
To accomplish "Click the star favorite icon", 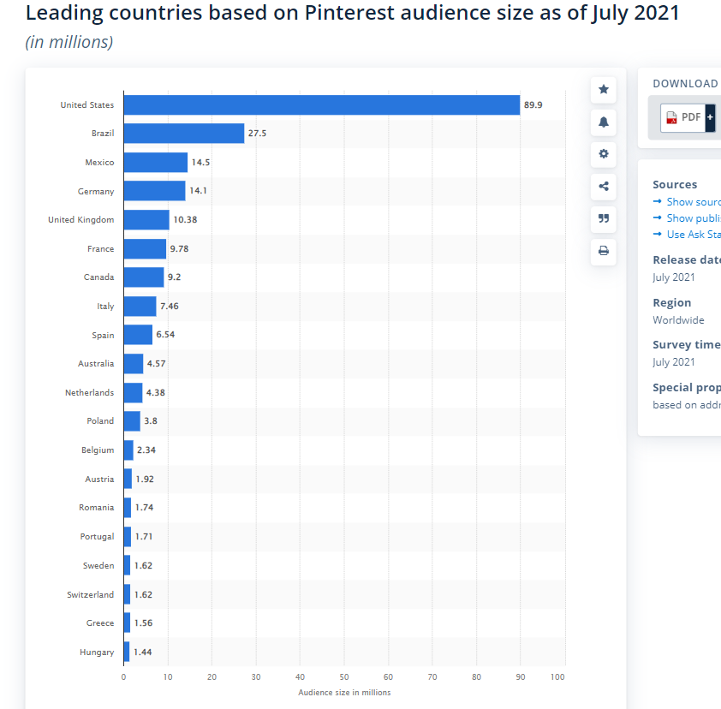I will pyautogui.click(x=604, y=89).
